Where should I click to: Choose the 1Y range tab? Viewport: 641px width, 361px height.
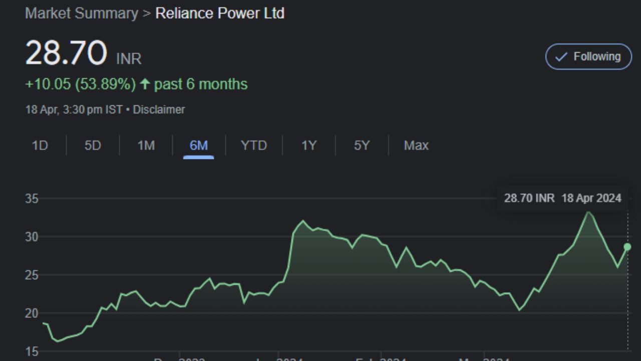(309, 145)
